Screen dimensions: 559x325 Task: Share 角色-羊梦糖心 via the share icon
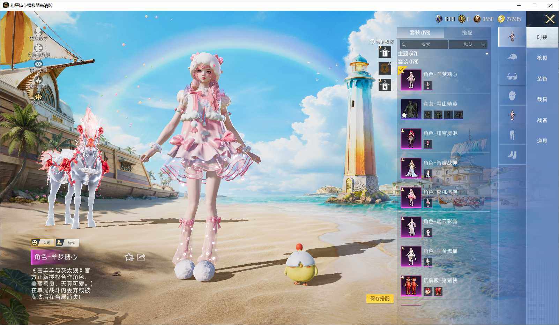coord(141,257)
